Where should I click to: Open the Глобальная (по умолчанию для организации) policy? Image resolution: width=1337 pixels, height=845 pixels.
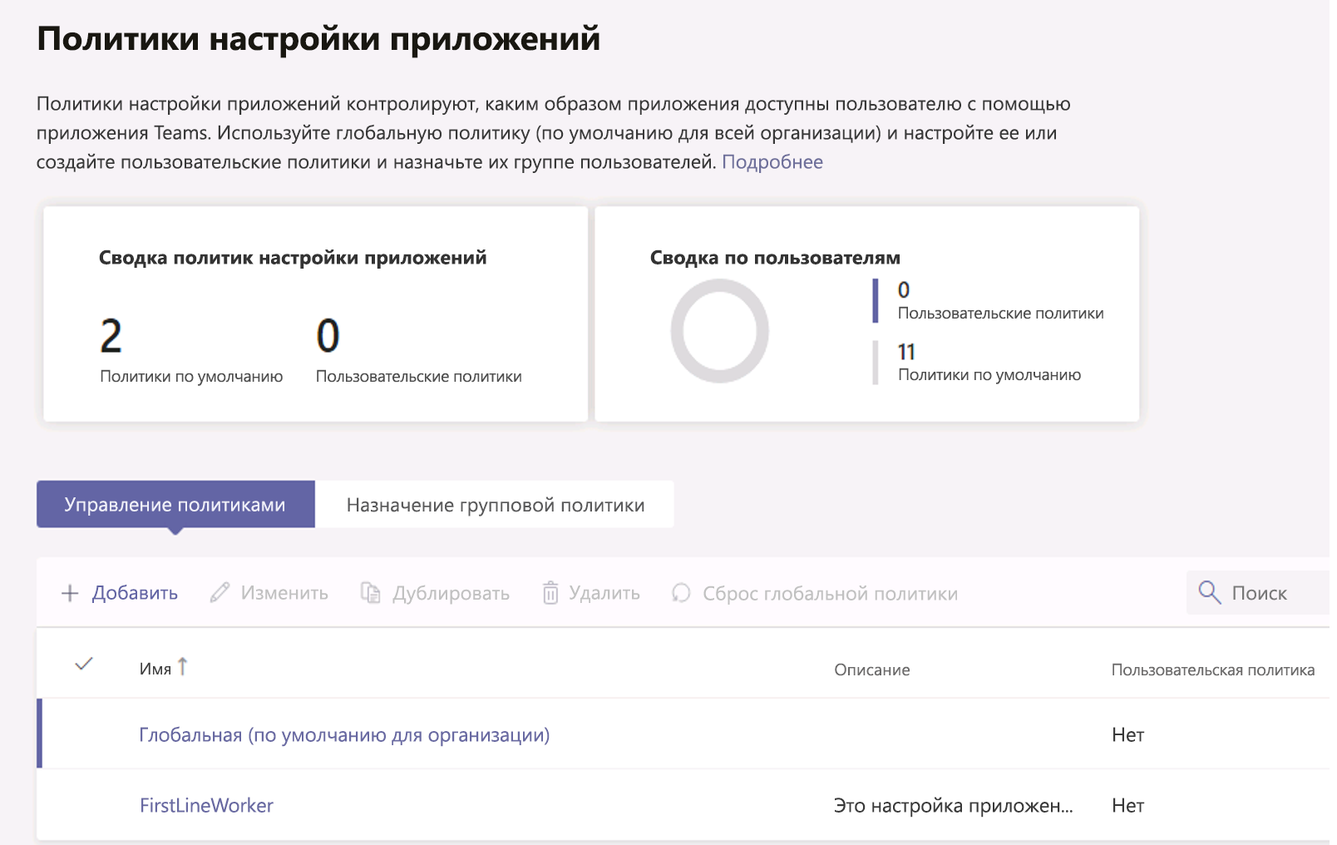(344, 735)
